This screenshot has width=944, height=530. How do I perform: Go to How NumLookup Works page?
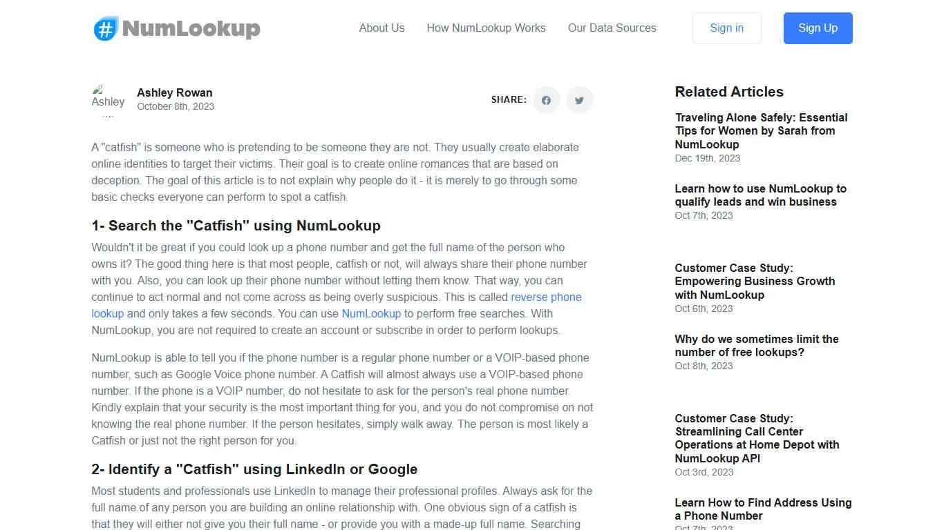pyautogui.click(x=486, y=28)
